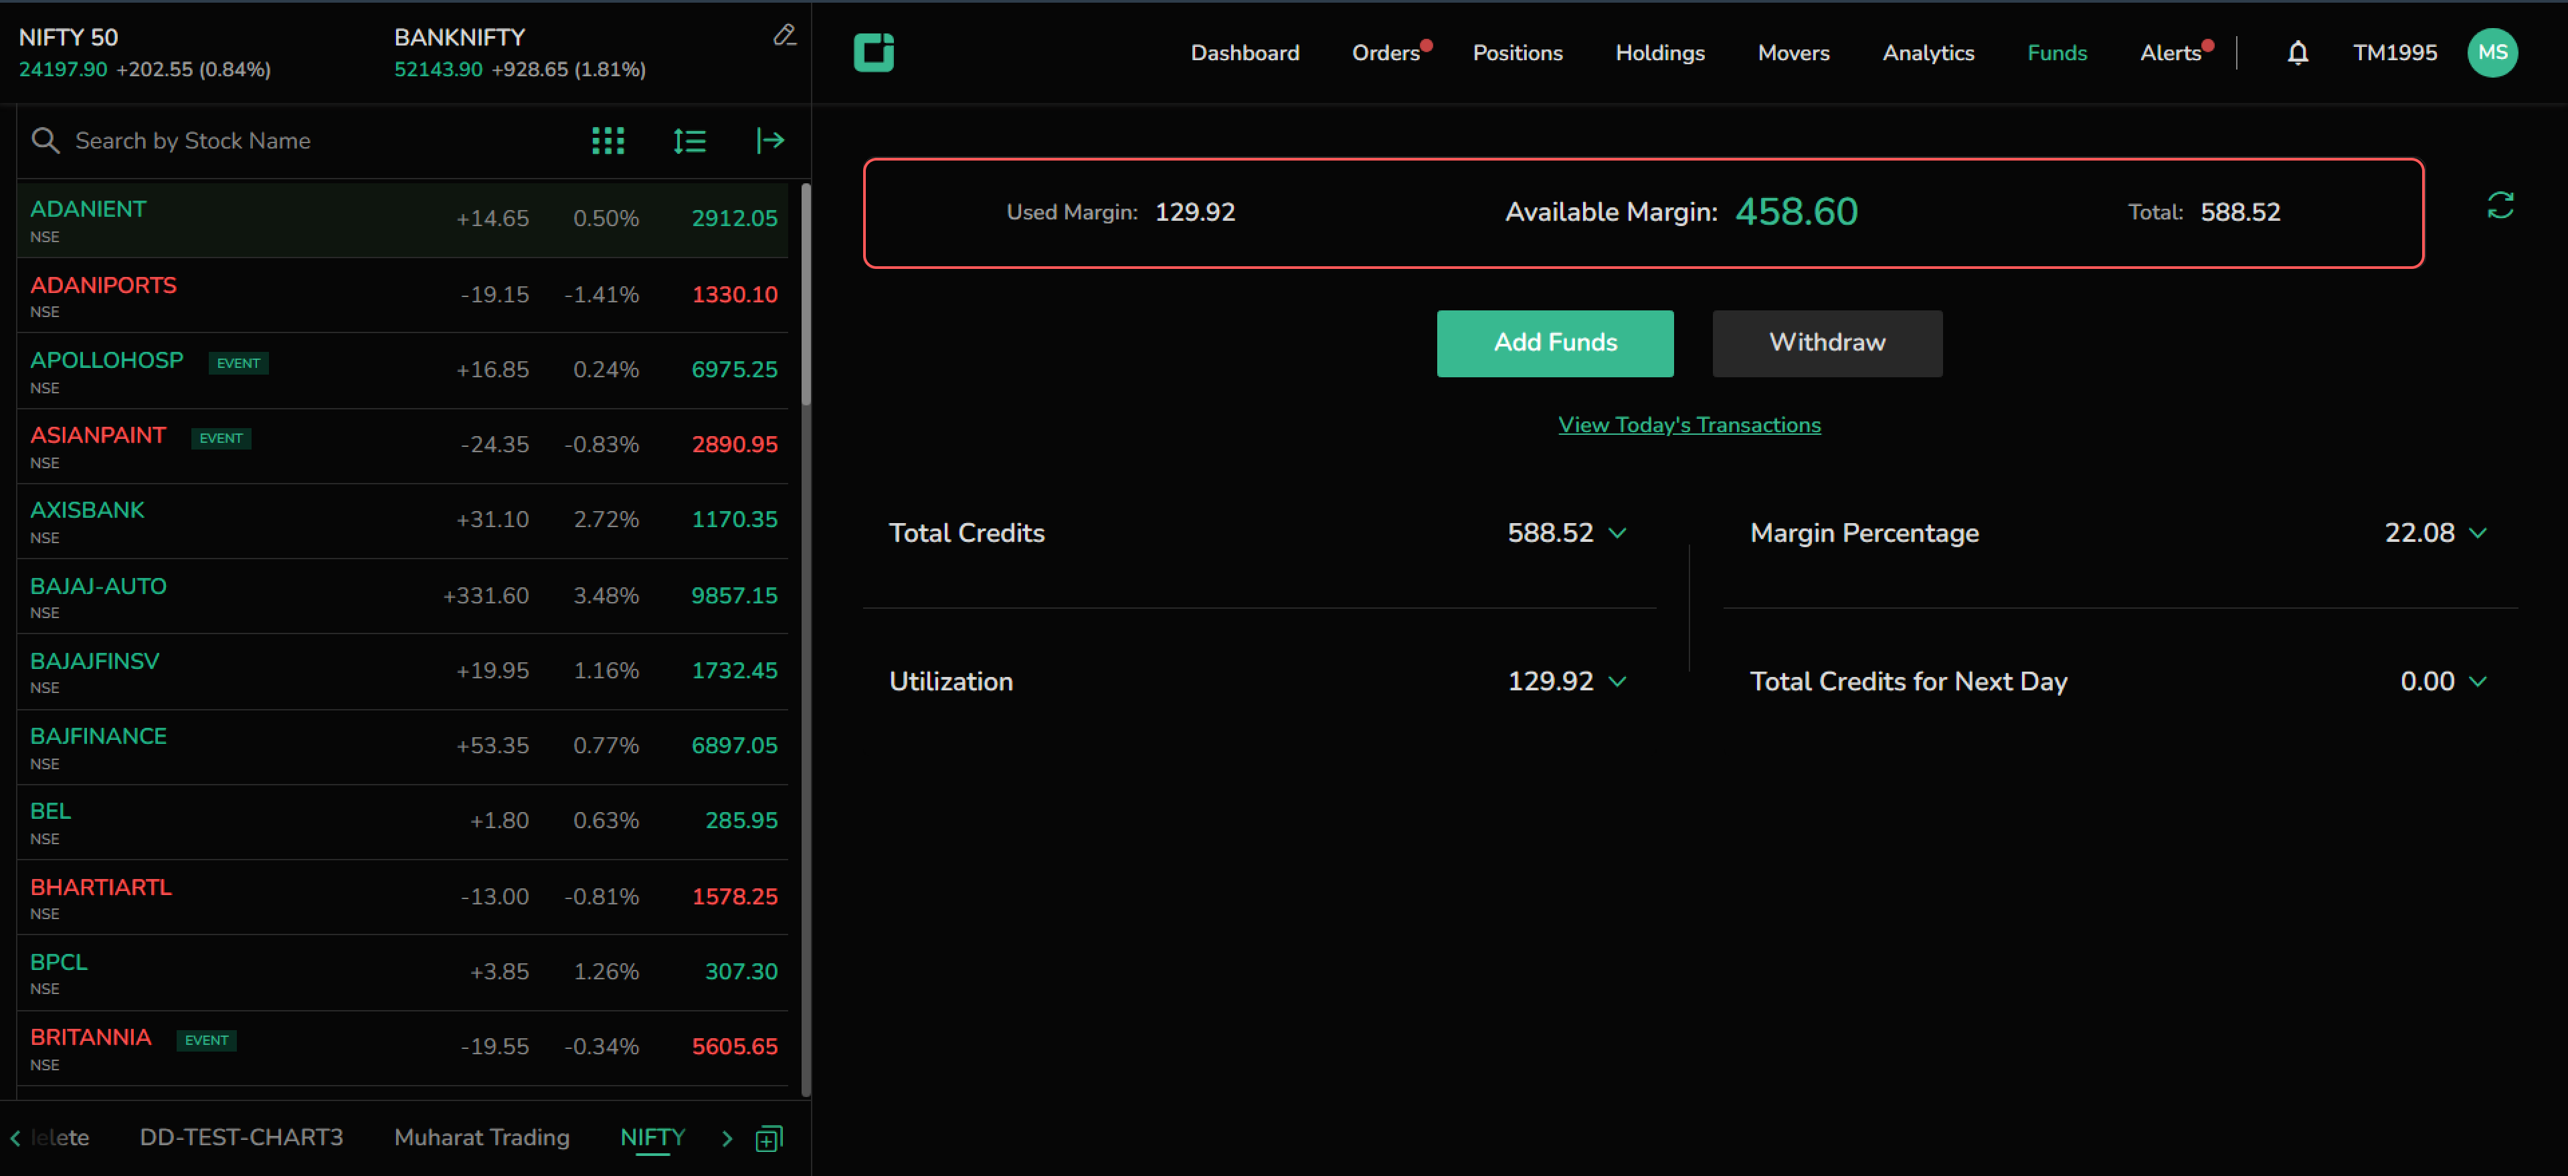Screen dimensions: 2568x1176
Task: Select the BAJFINANCE stock row
Action: click(403, 747)
